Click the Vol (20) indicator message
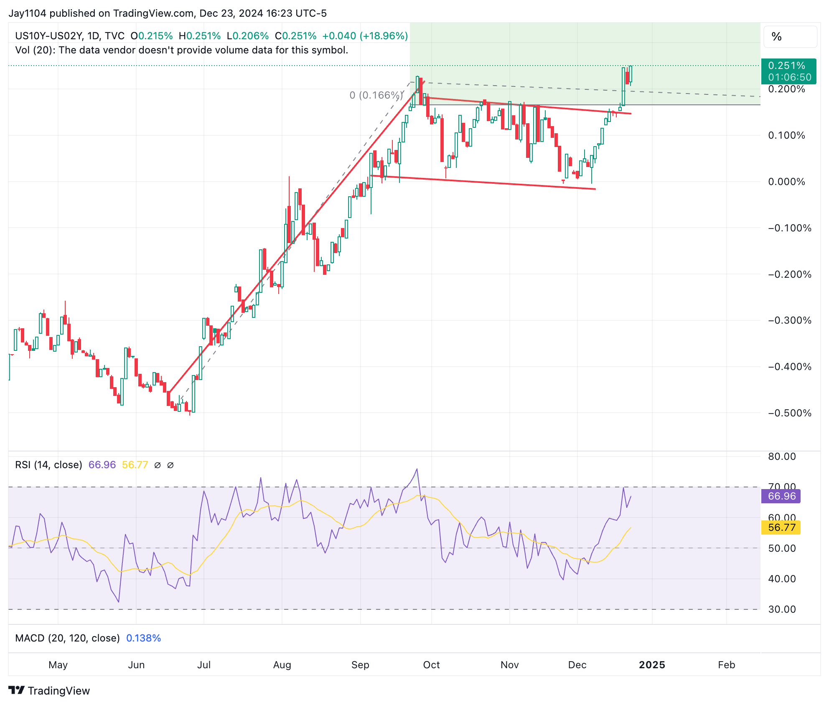 [x=182, y=50]
